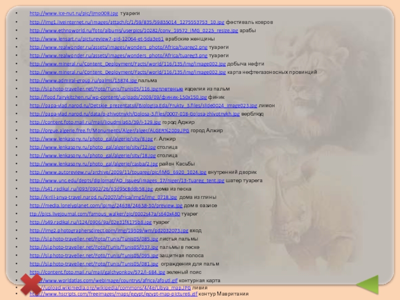Open the unc.edu шатер туарега link
Viewport: 400px width, 300px height.
point(127,180)
